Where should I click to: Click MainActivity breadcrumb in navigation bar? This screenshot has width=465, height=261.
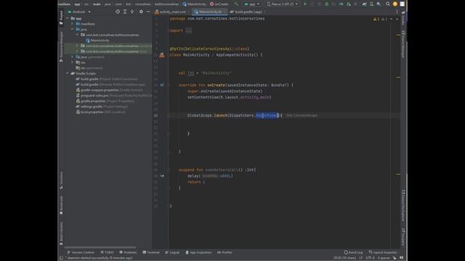click(194, 4)
